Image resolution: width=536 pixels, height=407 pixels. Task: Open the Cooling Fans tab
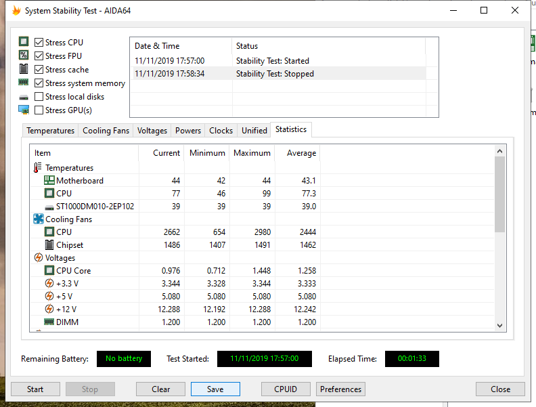tap(106, 131)
